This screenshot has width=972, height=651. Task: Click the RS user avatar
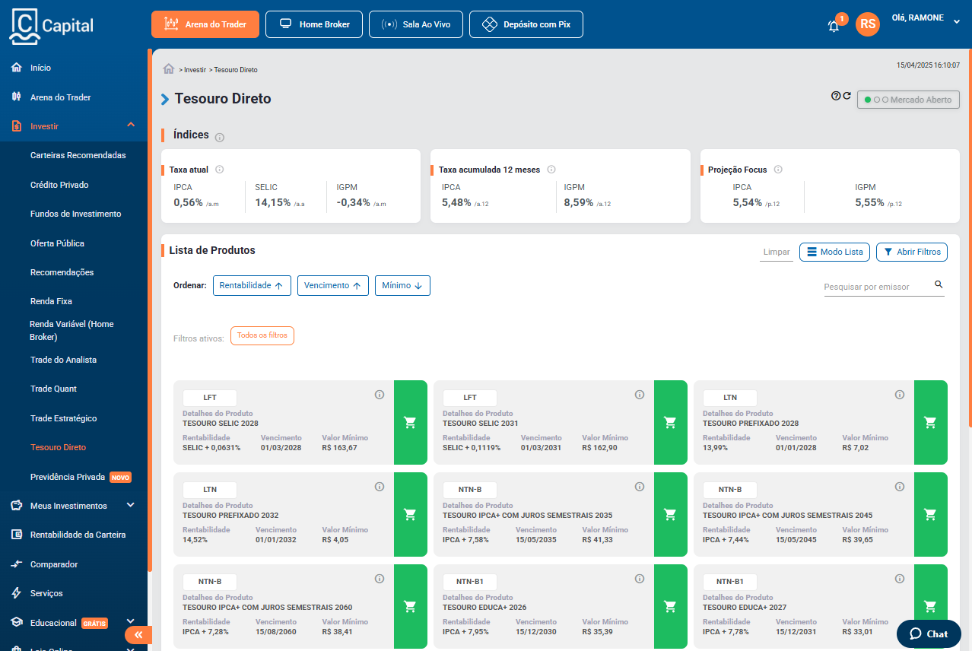868,24
